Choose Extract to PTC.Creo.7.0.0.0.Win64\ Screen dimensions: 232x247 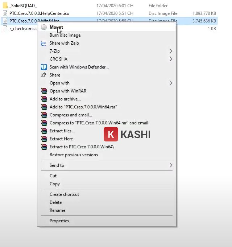pos(107,147)
